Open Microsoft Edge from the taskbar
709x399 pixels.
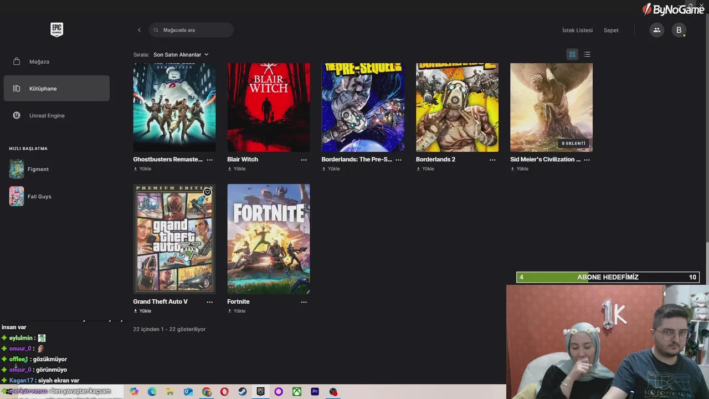(x=152, y=392)
